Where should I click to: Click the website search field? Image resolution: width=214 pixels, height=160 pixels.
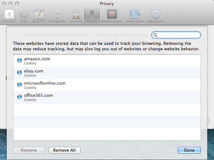(x=178, y=35)
